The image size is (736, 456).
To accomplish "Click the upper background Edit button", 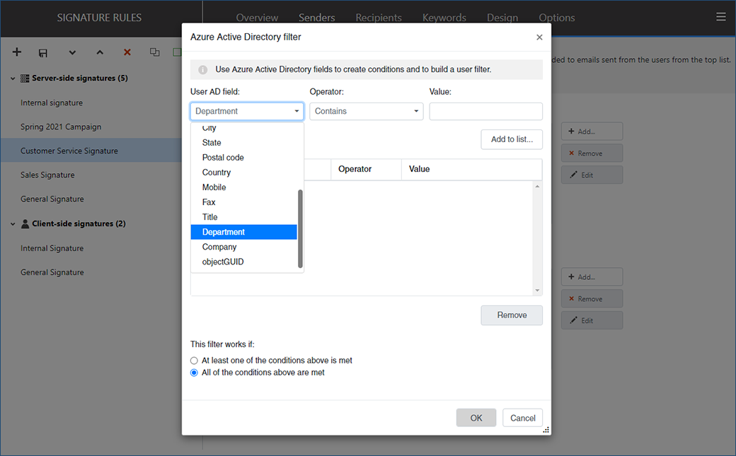I will 592,175.
